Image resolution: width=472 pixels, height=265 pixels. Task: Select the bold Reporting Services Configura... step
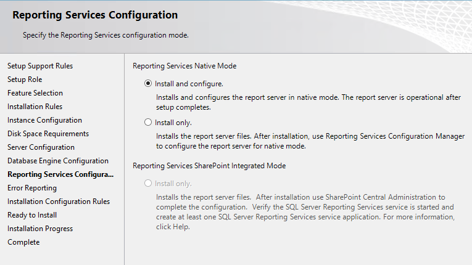coord(60,174)
